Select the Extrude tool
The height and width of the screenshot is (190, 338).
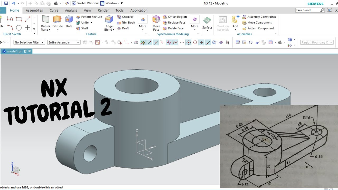click(58, 23)
